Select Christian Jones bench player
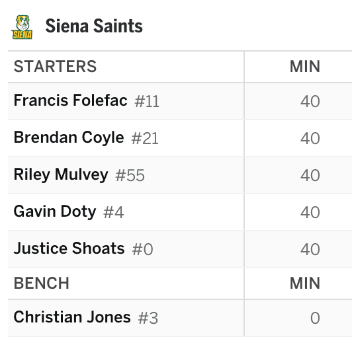The image size is (352, 337). coord(72,317)
